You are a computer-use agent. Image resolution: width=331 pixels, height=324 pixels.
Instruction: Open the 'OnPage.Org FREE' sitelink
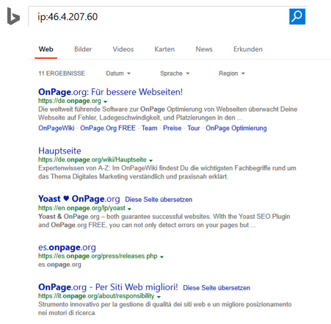click(108, 128)
